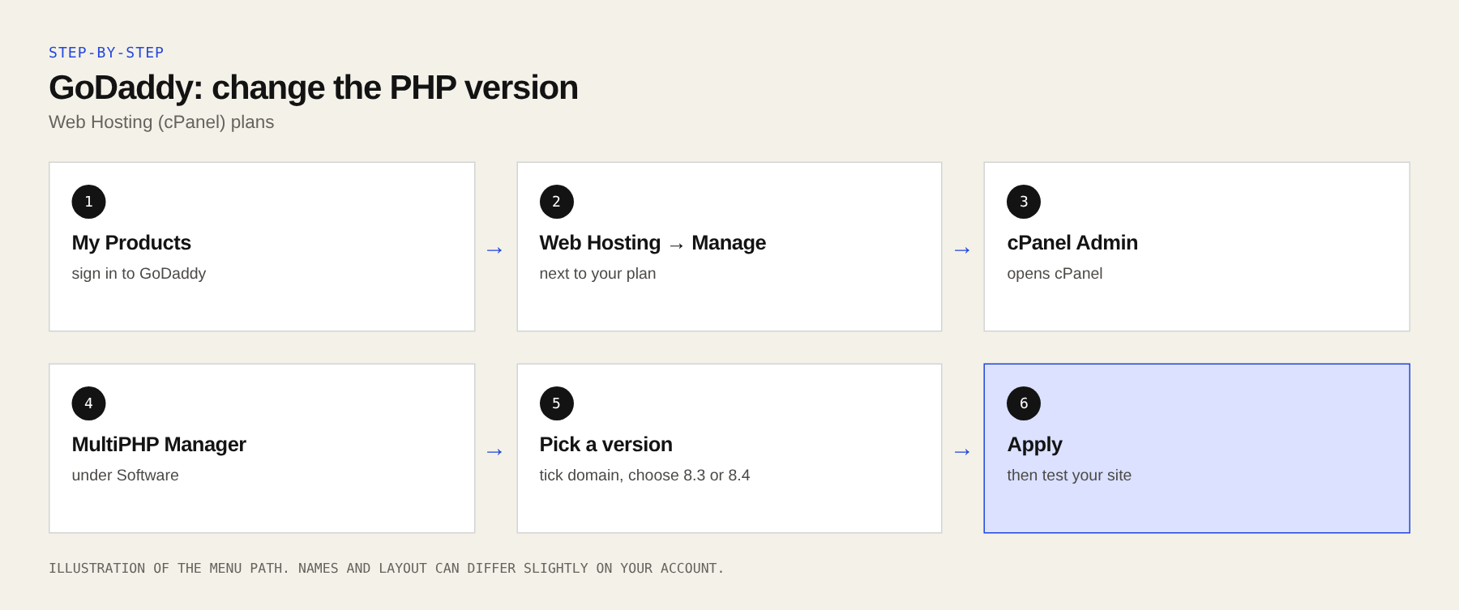Click the text "next to your plan"

tap(597, 274)
